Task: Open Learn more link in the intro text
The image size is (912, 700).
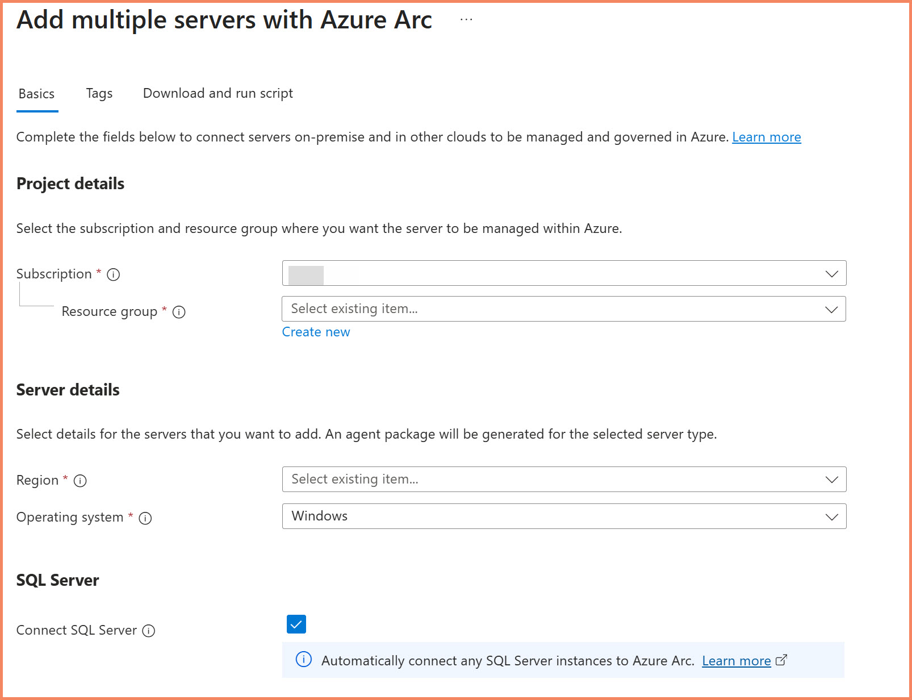Action: tap(767, 137)
